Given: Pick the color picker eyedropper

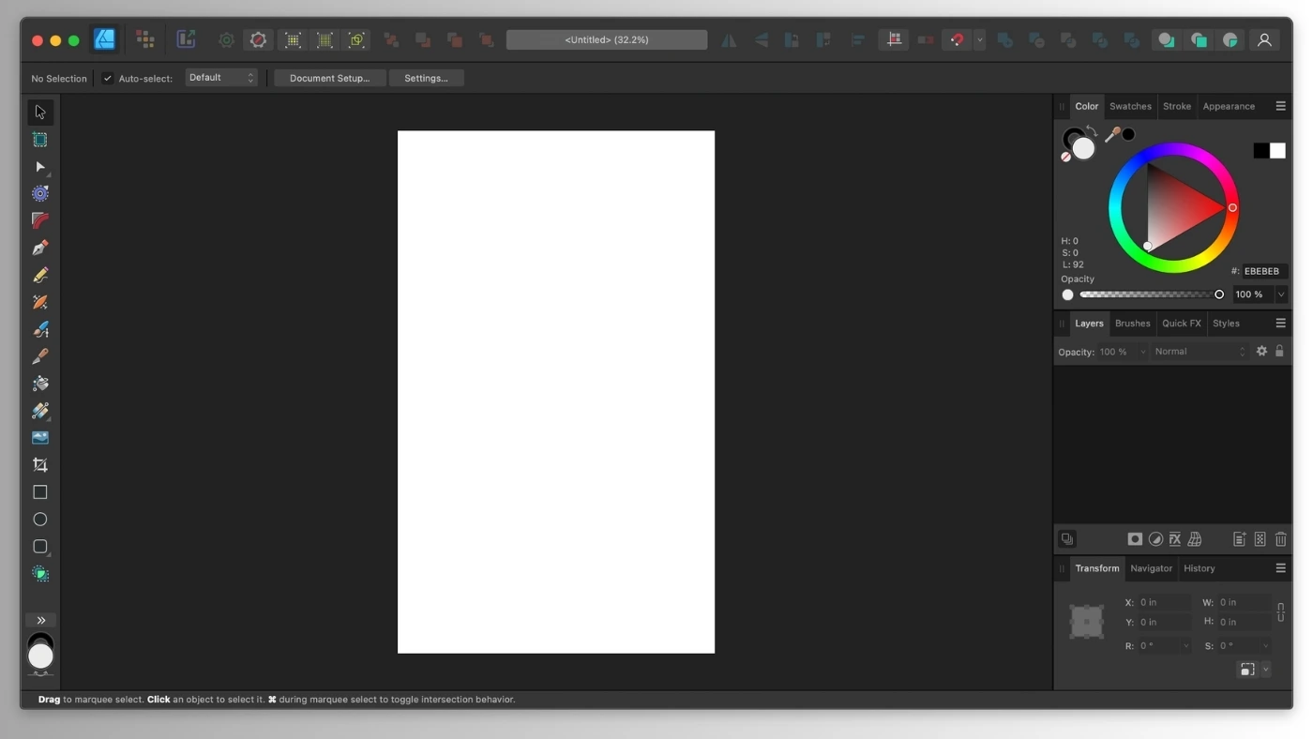Looking at the screenshot, I should pos(1112,135).
